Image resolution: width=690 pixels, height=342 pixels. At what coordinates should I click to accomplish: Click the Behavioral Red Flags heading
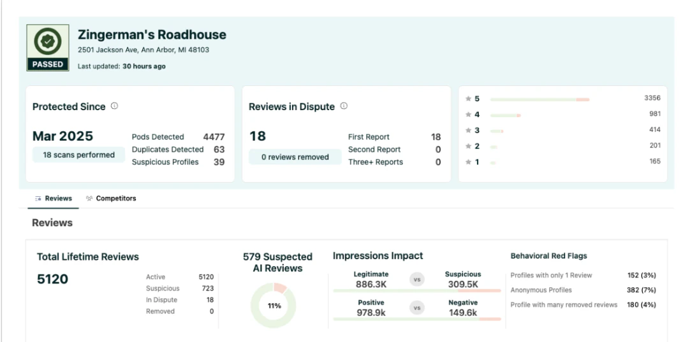pos(548,256)
